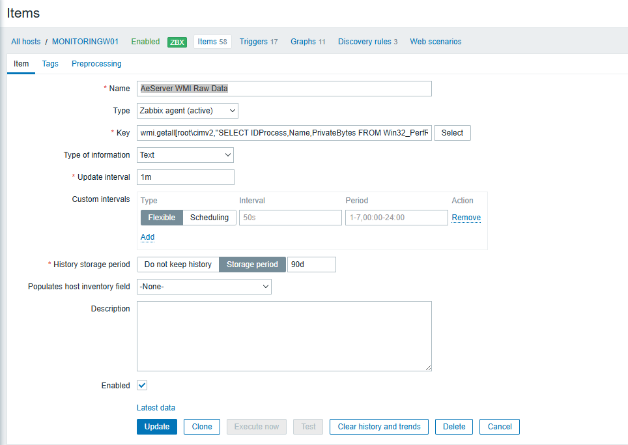Screen dimensions: 628x445
Task: Click Clear history and trends
Action: click(x=379, y=427)
